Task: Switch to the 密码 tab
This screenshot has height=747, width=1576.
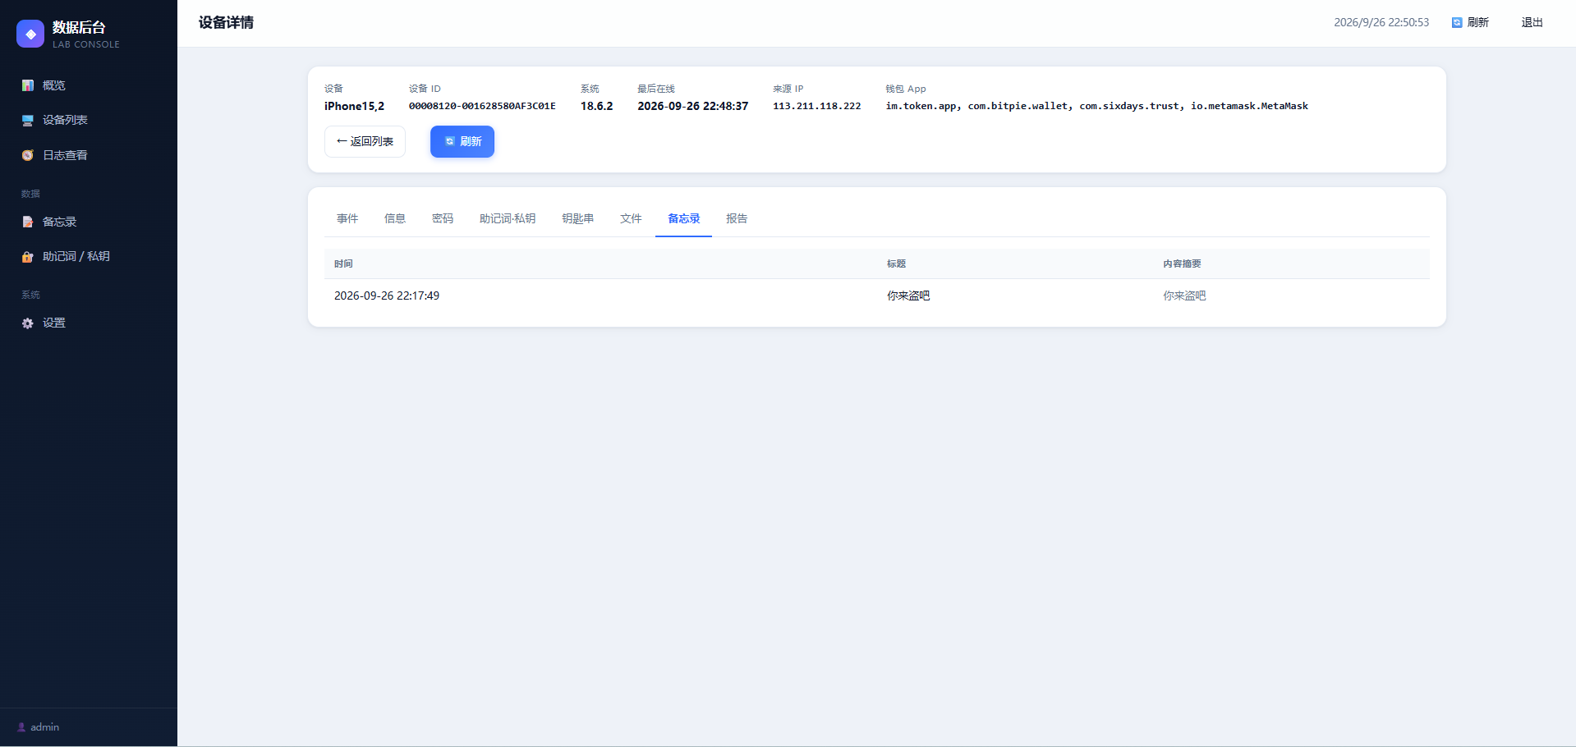Action: [443, 218]
